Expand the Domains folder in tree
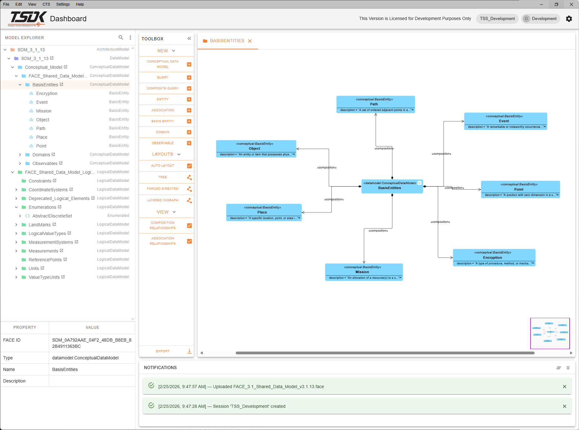 20,155
